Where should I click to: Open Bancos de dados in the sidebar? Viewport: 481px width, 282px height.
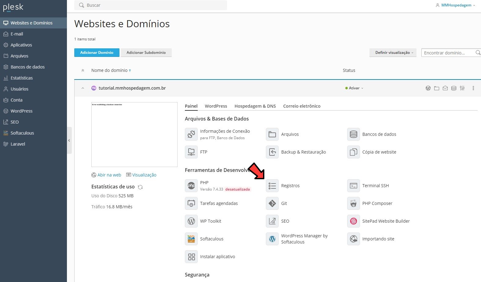click(33, 67)
